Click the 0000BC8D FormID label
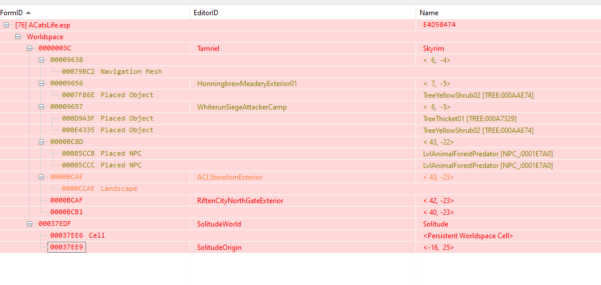 point(66,142)
